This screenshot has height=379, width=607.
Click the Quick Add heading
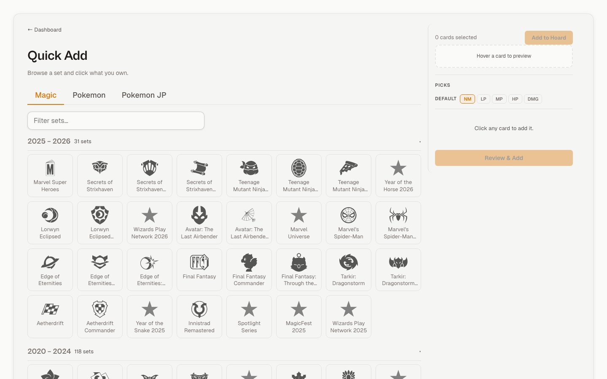57,56
